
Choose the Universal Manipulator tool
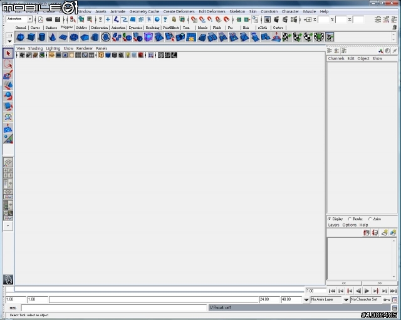click(x=8, y=117)
